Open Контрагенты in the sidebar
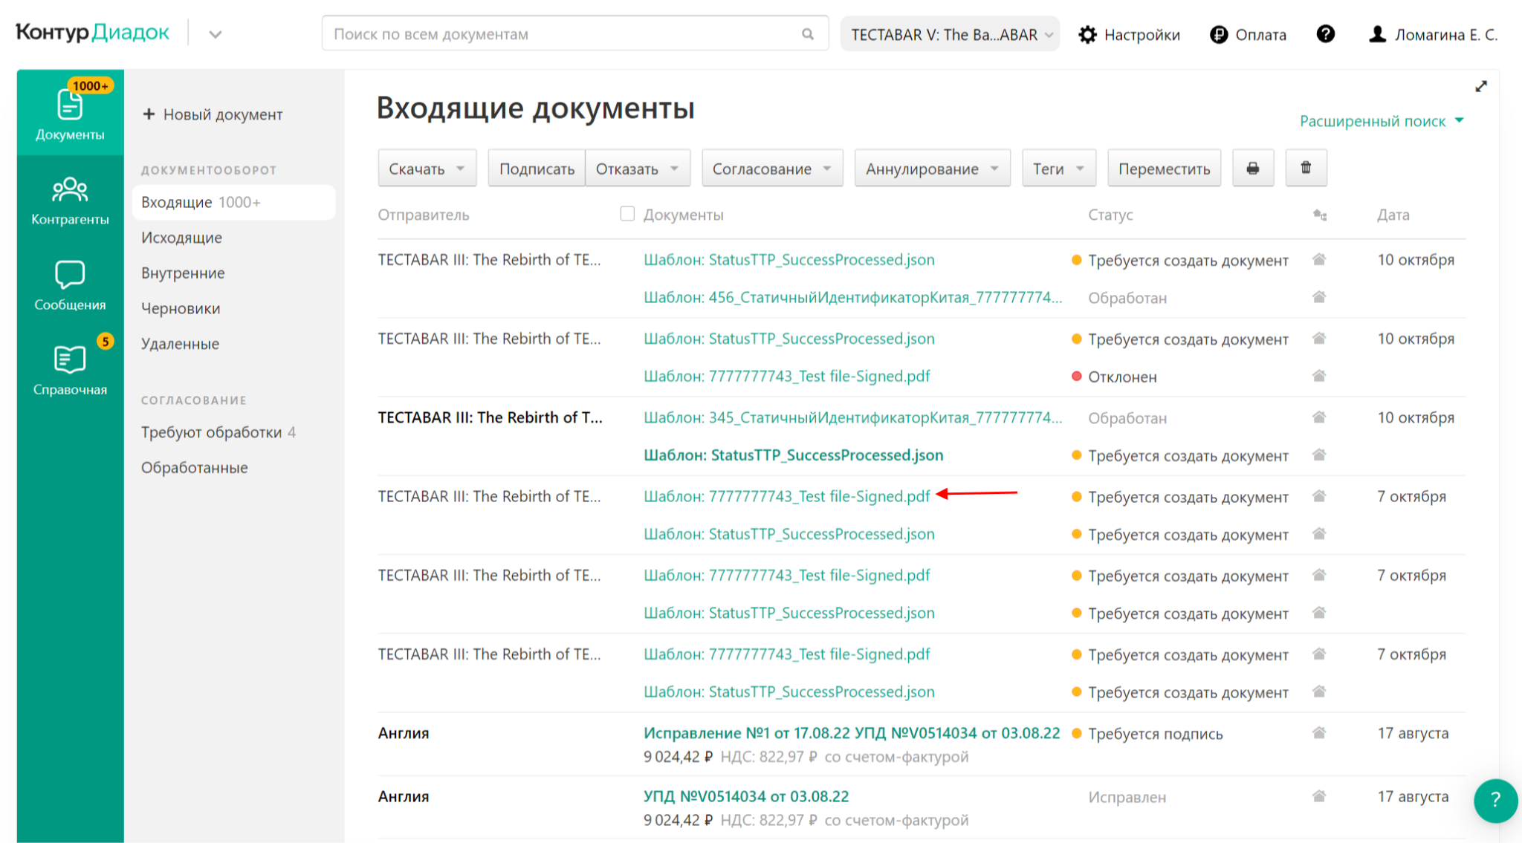 [70, 201]
